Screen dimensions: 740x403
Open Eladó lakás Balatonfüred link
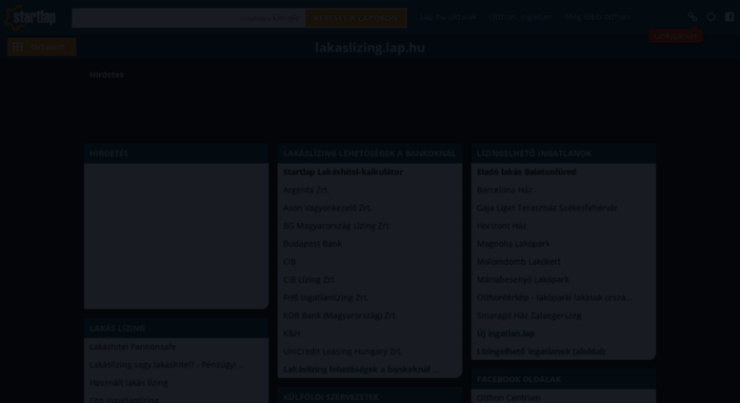(527, 171)
